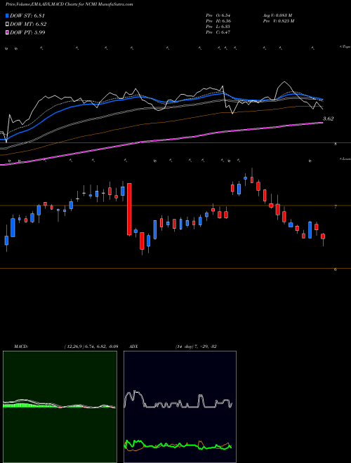Click the previous close value 'Pre C: 6.47'
The height and width of the screenshot is (463, 351).
[218, 32]
